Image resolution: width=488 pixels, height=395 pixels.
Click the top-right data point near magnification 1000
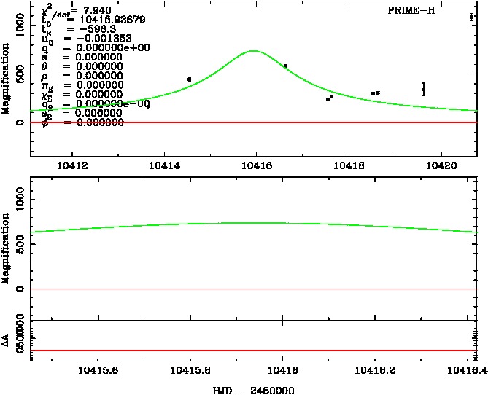(472, 17)
